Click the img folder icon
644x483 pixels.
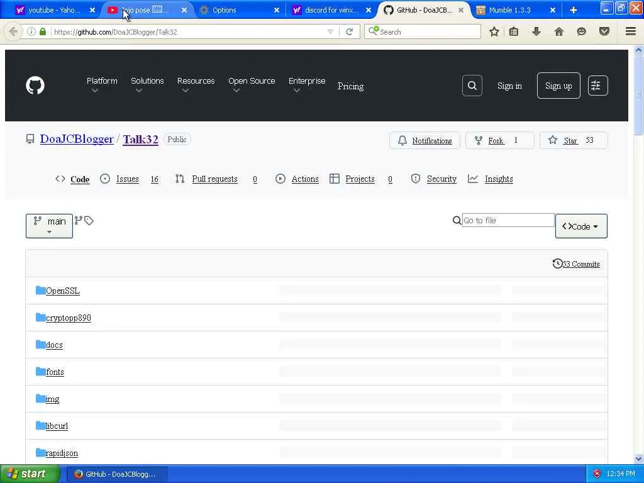[40, 399]
